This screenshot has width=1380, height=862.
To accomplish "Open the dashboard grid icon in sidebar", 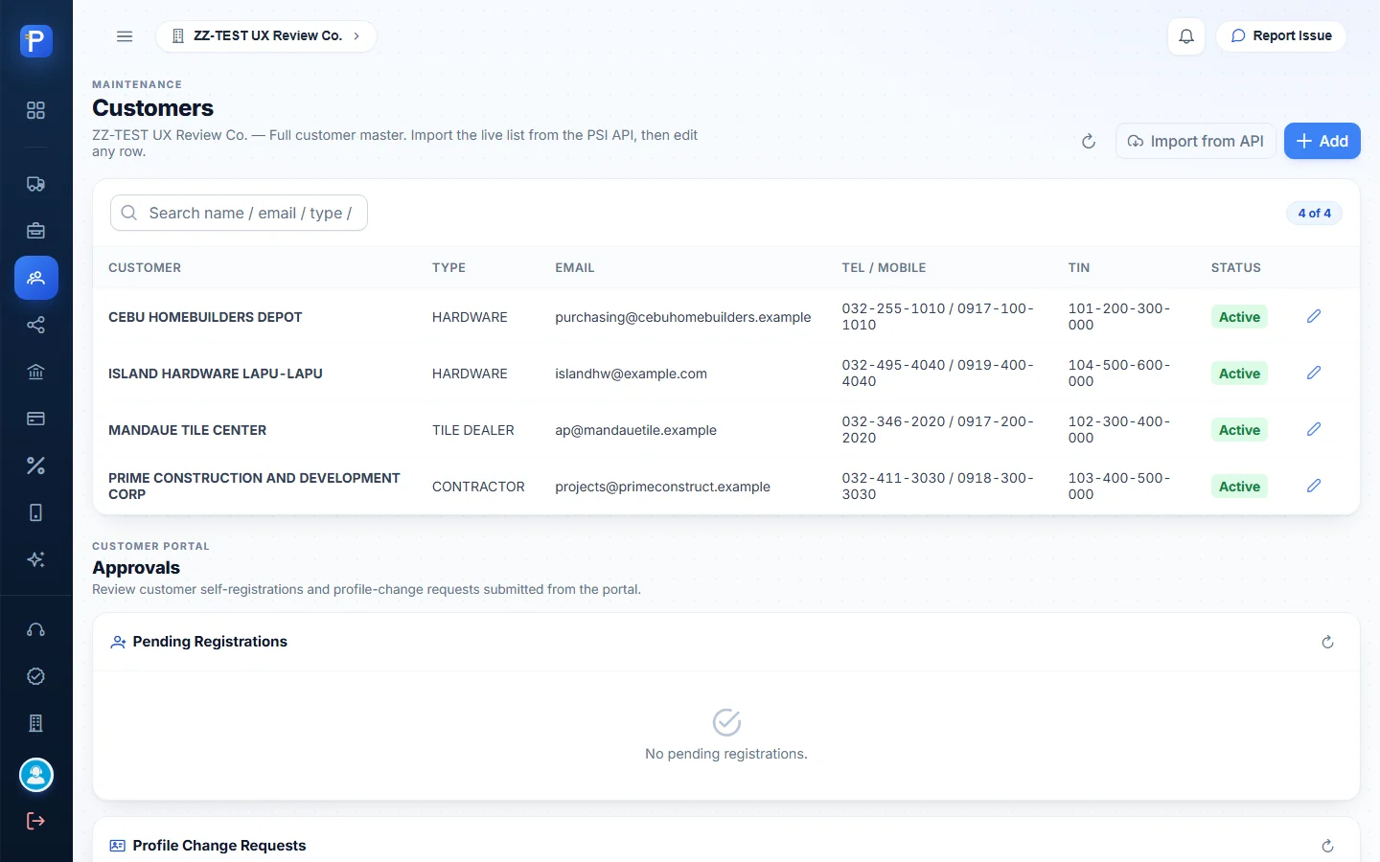I will [35, 110].
